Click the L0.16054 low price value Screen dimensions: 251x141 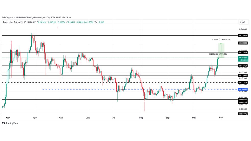61,22
